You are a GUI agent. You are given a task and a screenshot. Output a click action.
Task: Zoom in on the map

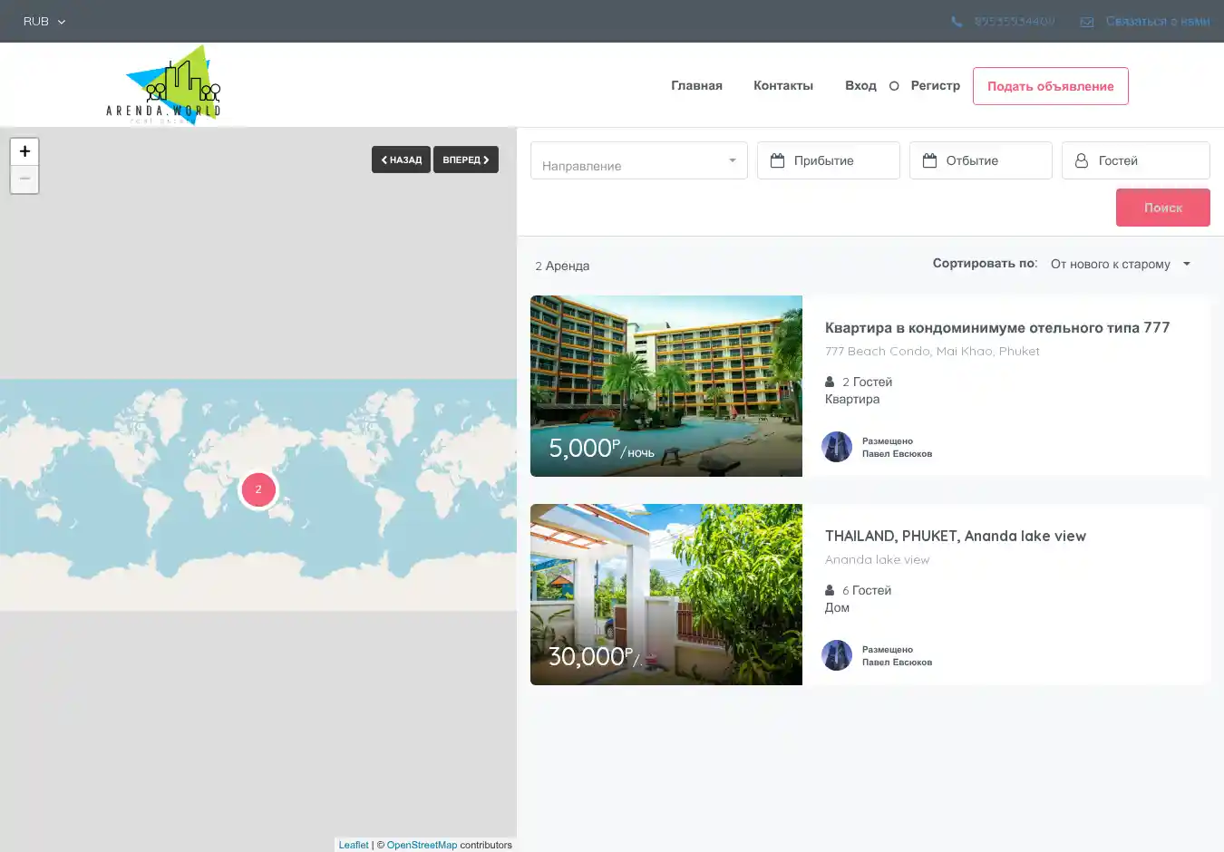tap(24, 151)
